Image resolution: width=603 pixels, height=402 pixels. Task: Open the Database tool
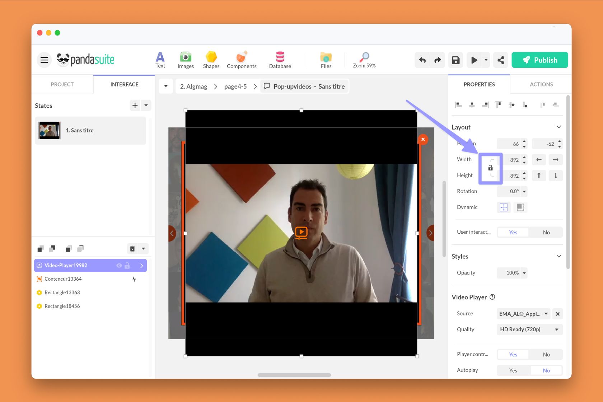tap(280, 60)
